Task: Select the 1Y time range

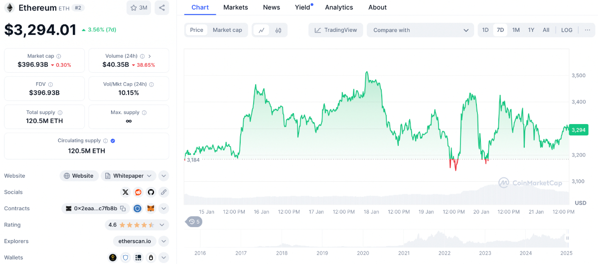Action: click(x=531, y=30)
